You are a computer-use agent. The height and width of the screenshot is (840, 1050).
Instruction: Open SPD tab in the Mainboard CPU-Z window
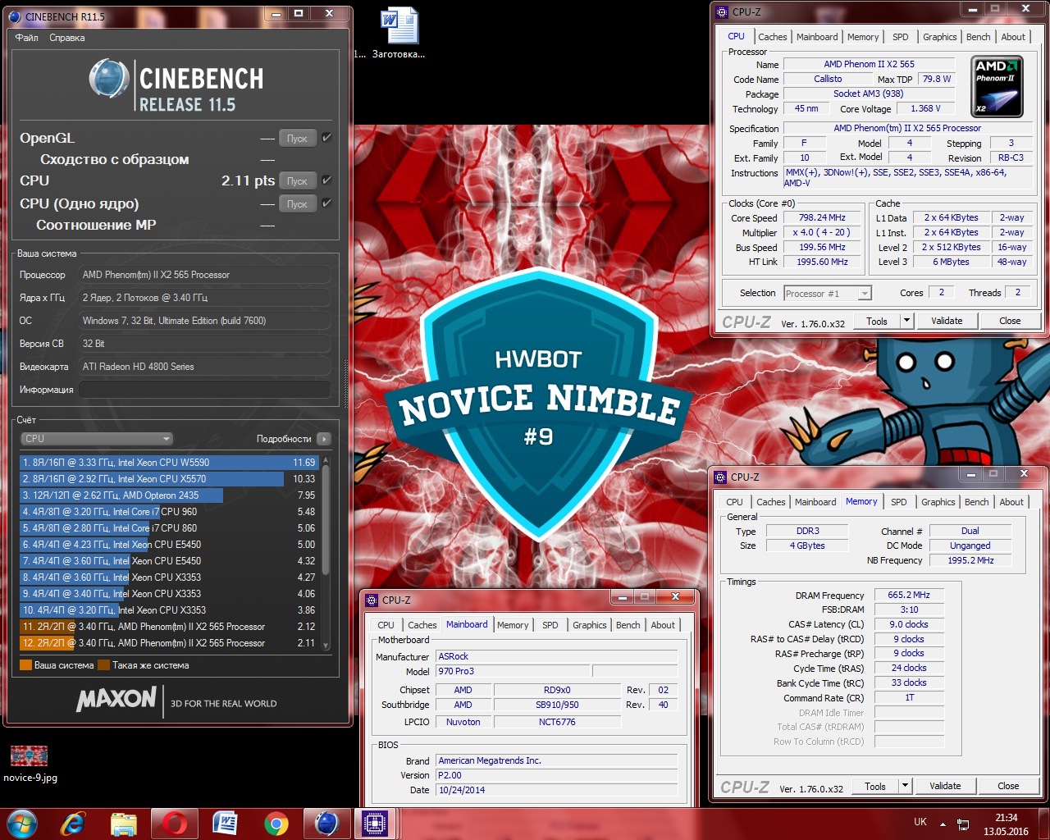pos(550,625)
